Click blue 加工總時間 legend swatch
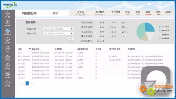The image size is (176, 99). [x=160, y=27]
